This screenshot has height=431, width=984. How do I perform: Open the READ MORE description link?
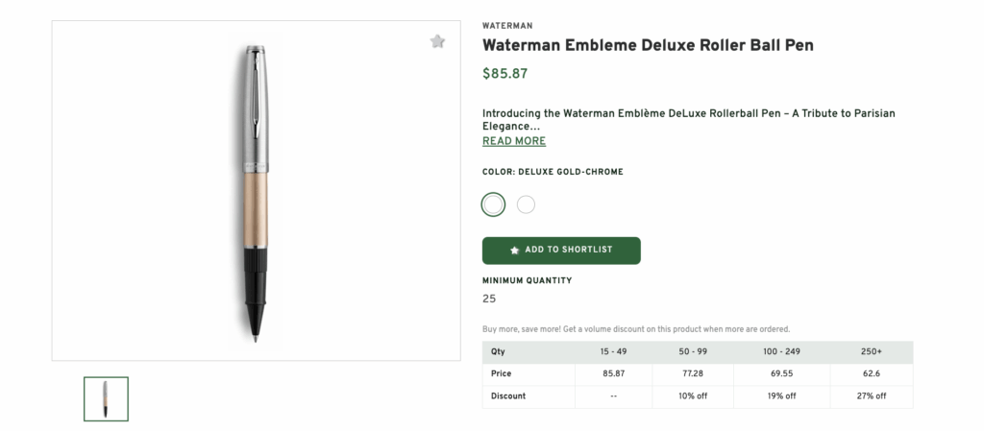[514, 141]
